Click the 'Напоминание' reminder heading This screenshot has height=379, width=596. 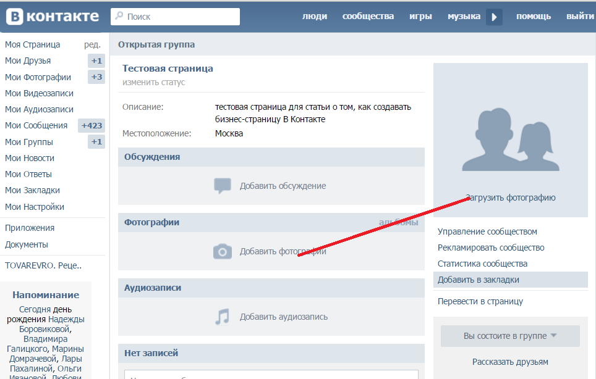[46, 295]
